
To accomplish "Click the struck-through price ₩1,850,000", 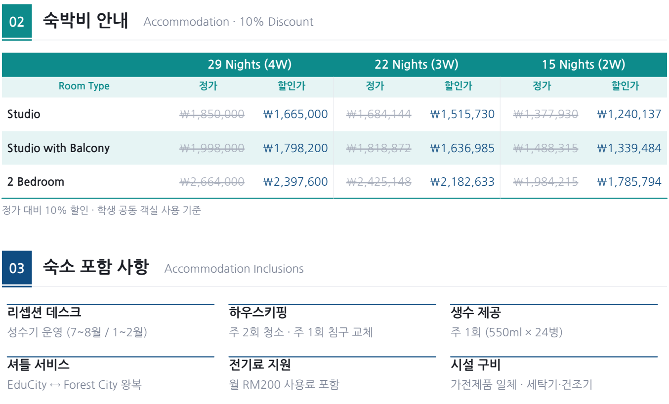I will [212, 114].
